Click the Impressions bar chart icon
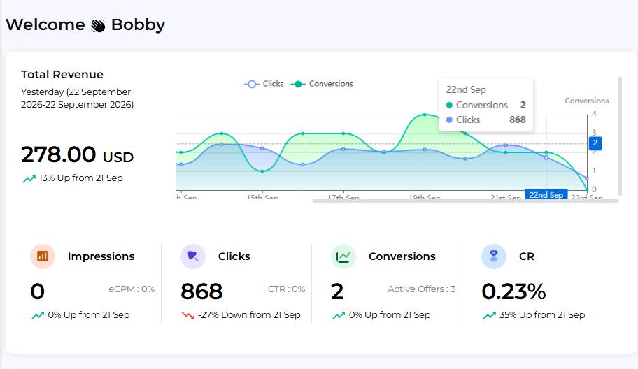Screen dimensions: 638x369 click(x=43, y=256)
